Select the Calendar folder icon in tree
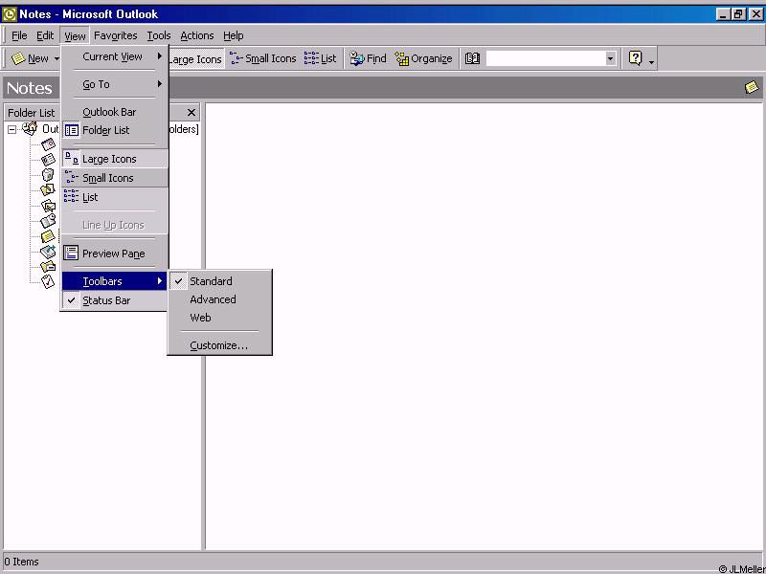Image resolution: width=766 pixels, height=574 pixels. (48, 144)
